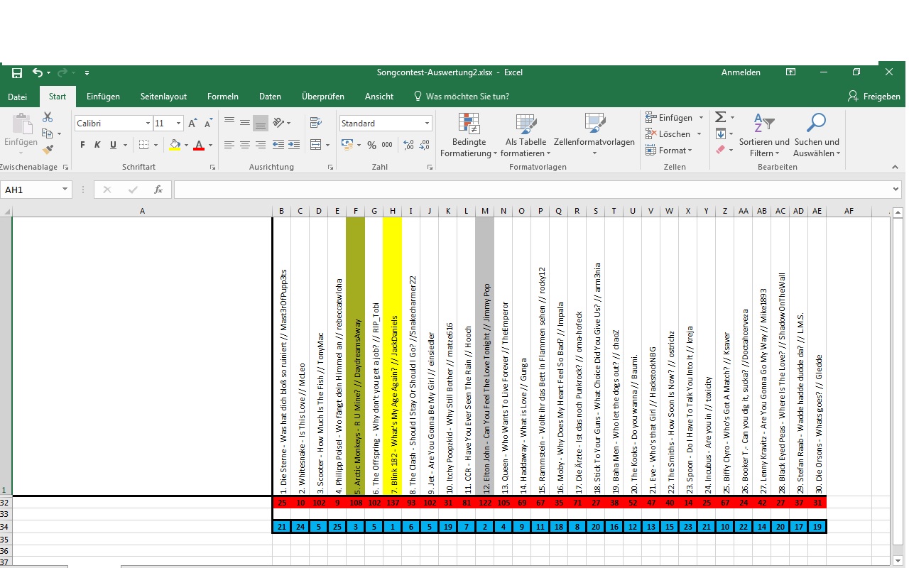909x568 pixels.
Task: Insert AutoSum with the sigma icon
Action: 720,117
